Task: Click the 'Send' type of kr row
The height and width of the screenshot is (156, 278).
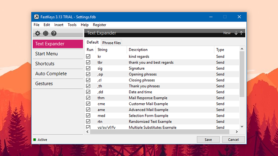Action: pyautogui.click(x=220, y=57)
